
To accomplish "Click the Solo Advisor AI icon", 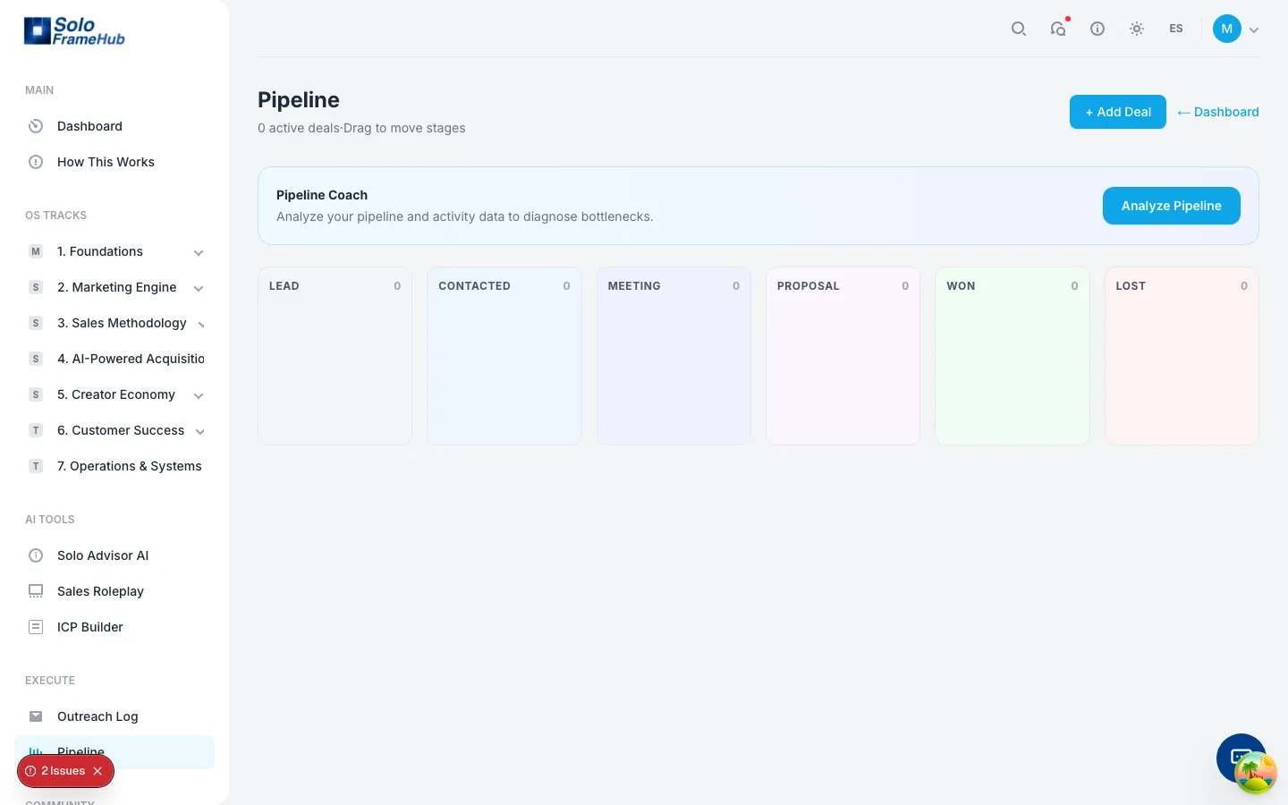I will 36,555.
